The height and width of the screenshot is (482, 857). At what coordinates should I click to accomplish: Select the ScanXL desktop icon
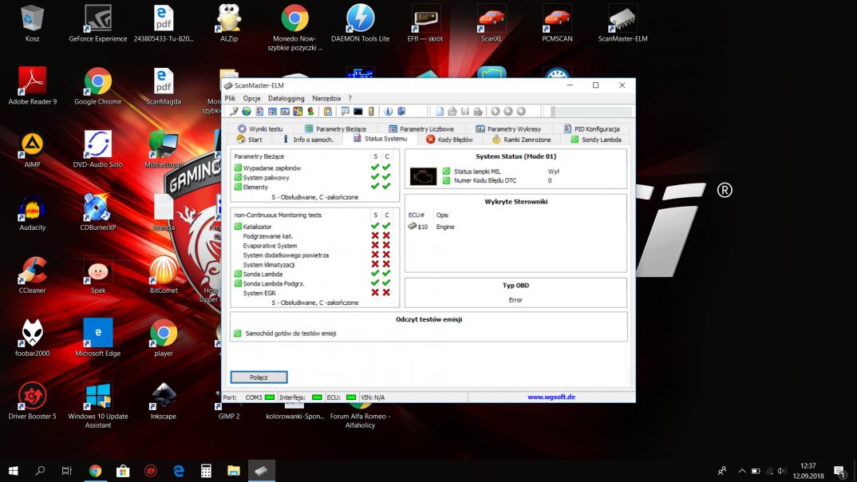(492, 23)
